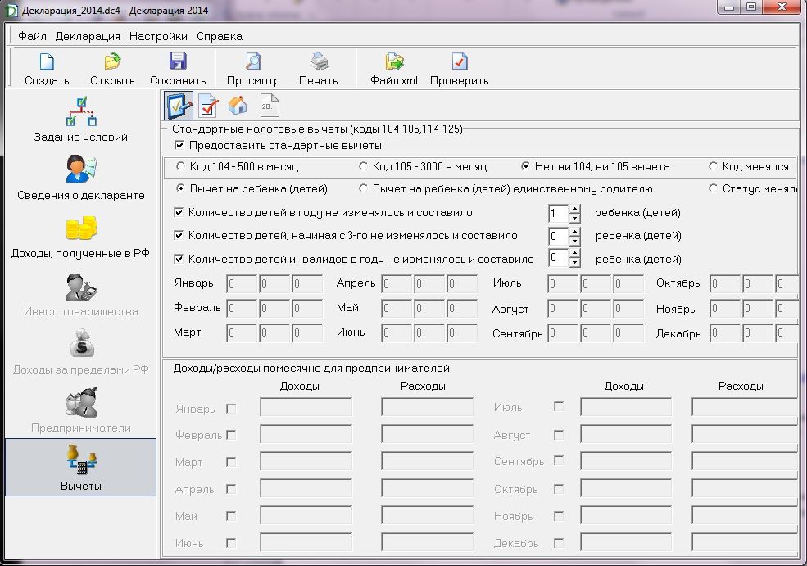Toggle Количество детей инвалидов checkbox
The width and height of the screenshot is (807, 566).
(x=179, y=259)
